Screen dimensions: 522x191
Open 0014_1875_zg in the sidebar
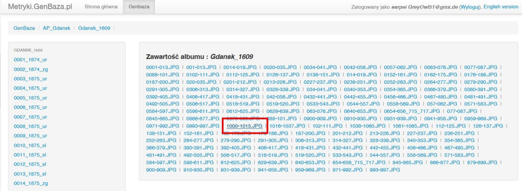point(30,183)
